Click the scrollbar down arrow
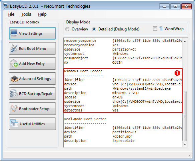This screenshot has height=161, width=195. click(185, 145)
